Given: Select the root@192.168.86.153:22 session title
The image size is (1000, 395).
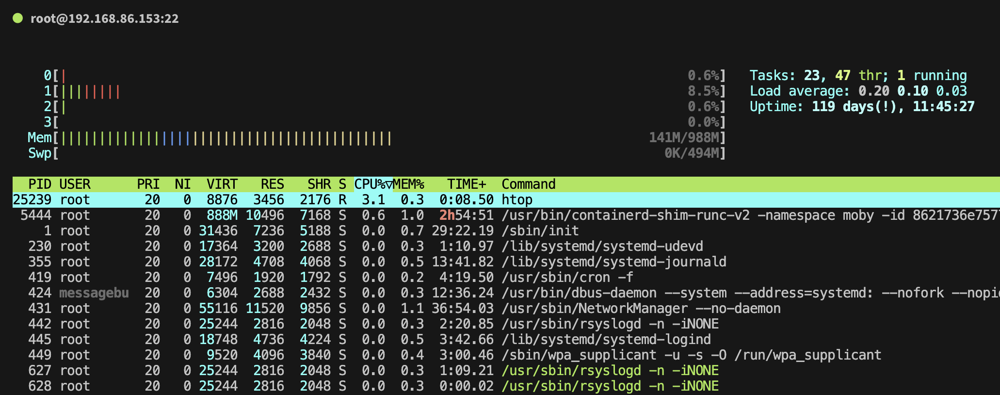Looking at the screenshot, I should coord(104,18).
